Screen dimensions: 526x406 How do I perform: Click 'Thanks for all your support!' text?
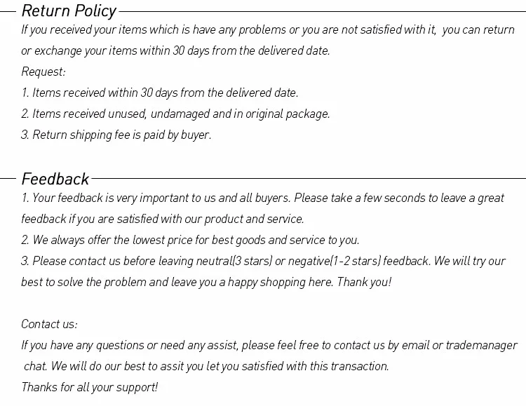[90, 387]
